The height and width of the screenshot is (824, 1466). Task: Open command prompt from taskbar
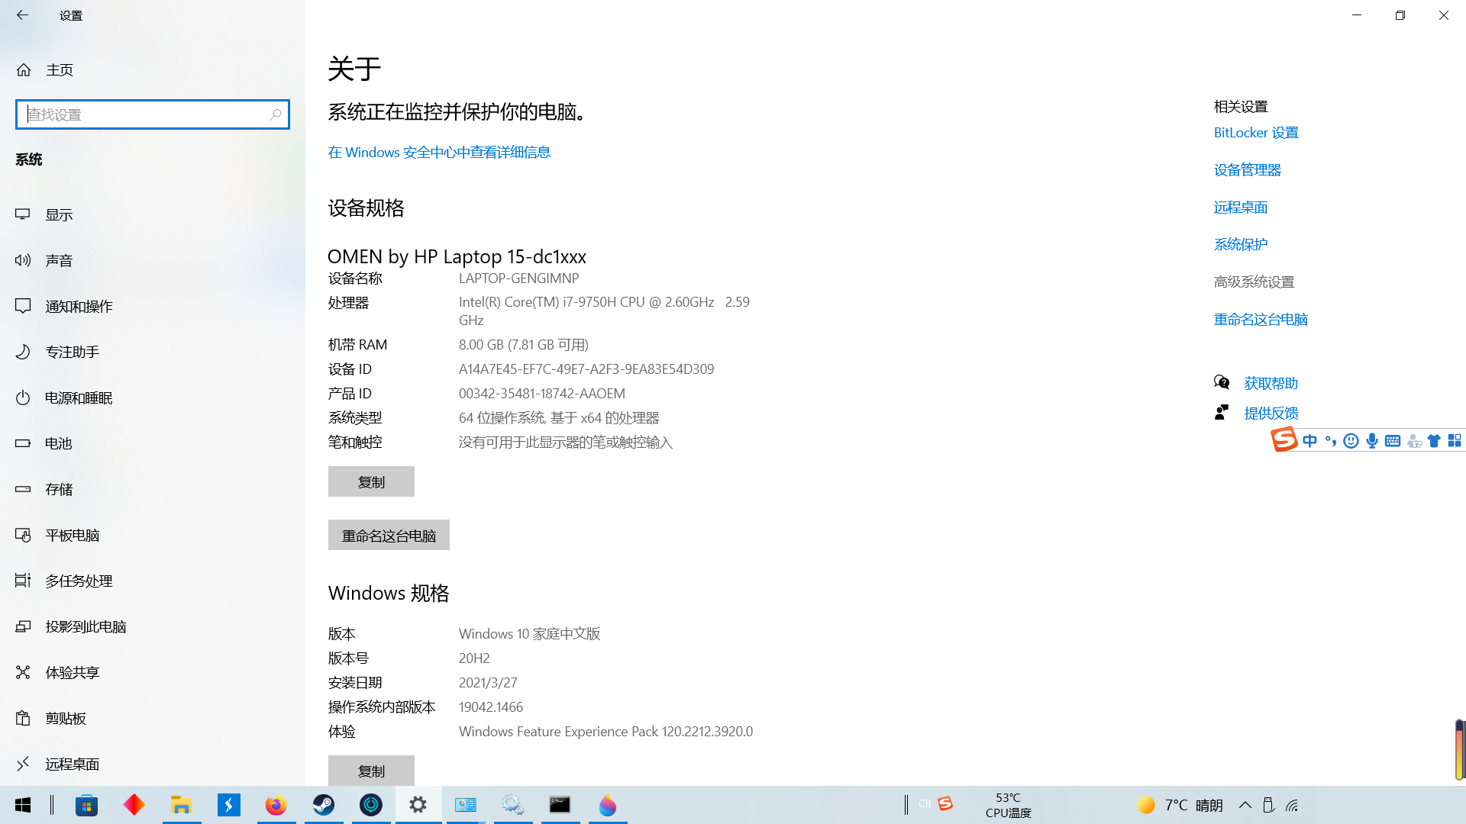[x=560, y=805]
